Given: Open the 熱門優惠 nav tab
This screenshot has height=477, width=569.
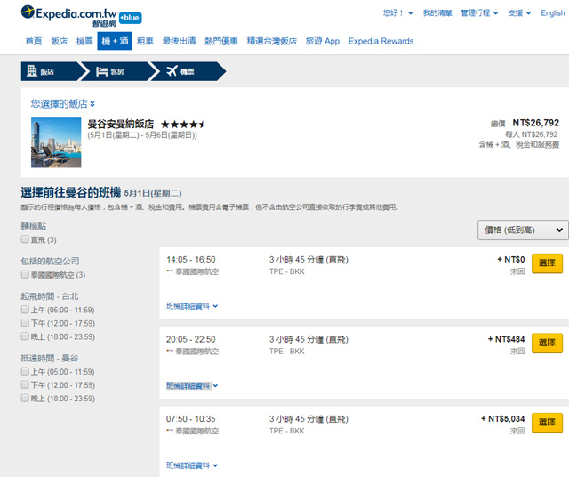Looking at the screenshot, I should tap(221, 41).
